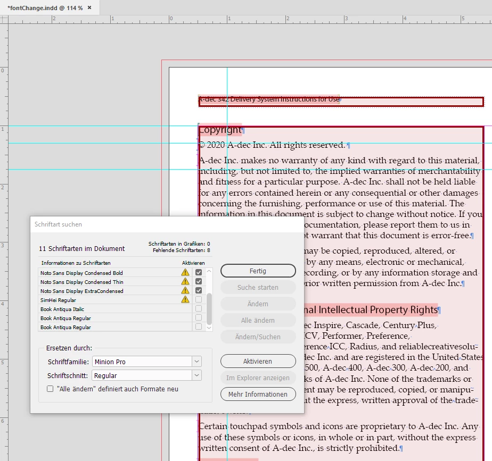Viewport: 492px width, 461px height.
Task: Close the fontChange.indd document tab
Action: 89,7
